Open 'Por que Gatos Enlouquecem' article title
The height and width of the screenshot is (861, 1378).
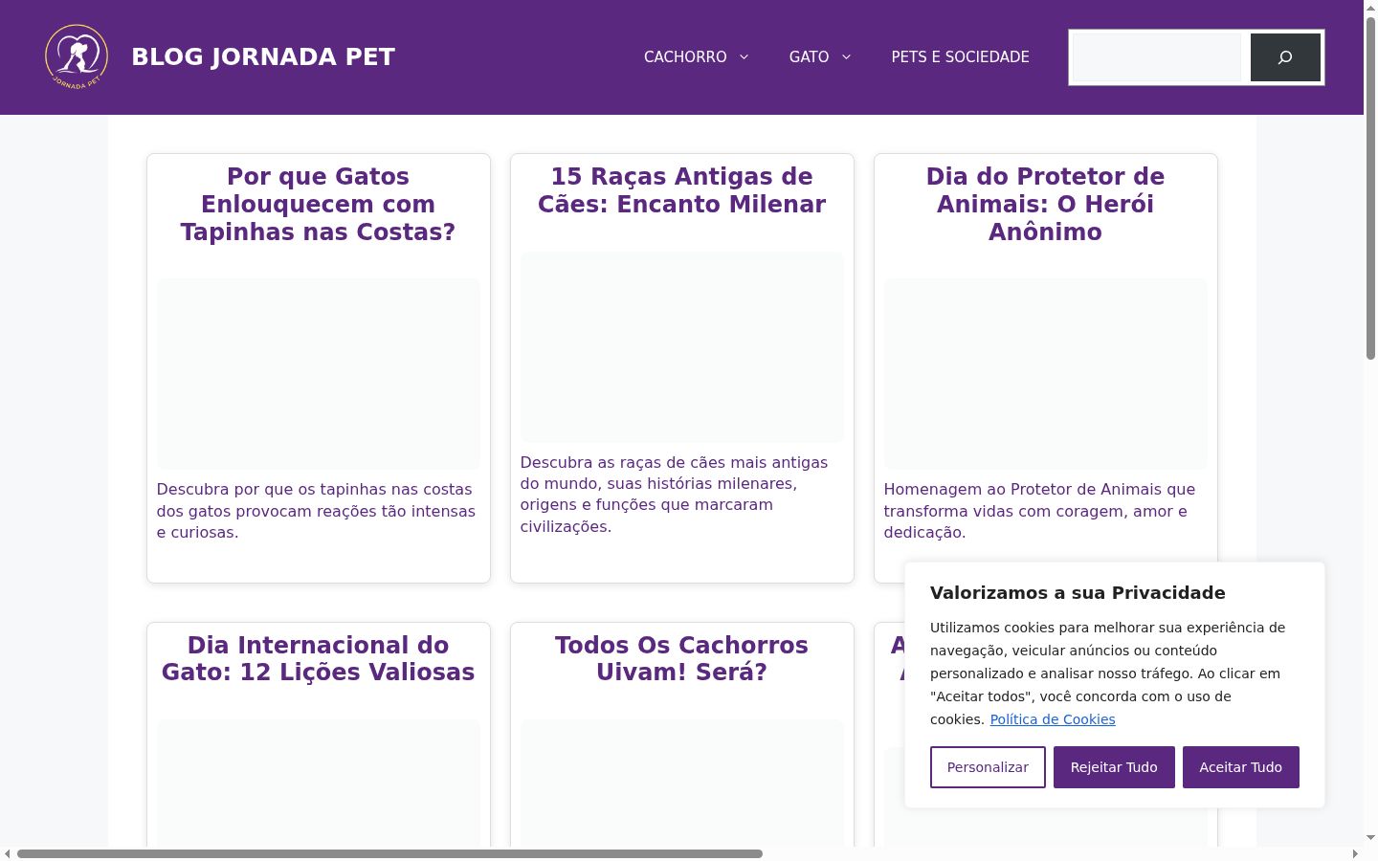coord(318,204)
